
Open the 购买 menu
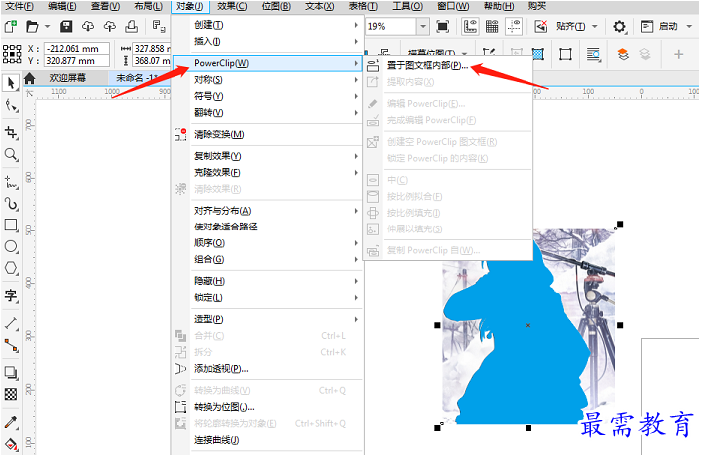click(x=537, y=6)
